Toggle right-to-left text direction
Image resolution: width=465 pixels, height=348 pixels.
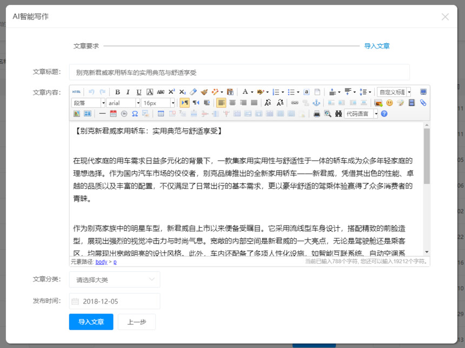coord(196,103)
